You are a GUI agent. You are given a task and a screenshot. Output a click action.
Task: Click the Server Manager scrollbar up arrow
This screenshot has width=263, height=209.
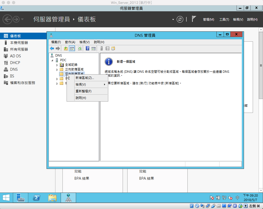click(261, 30)
